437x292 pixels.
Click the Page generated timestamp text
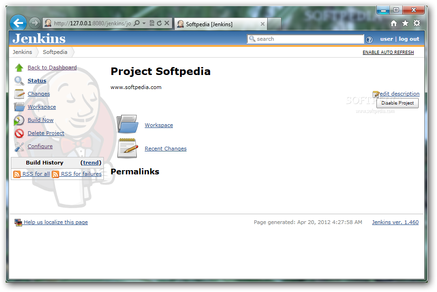[x=308, y=223]
